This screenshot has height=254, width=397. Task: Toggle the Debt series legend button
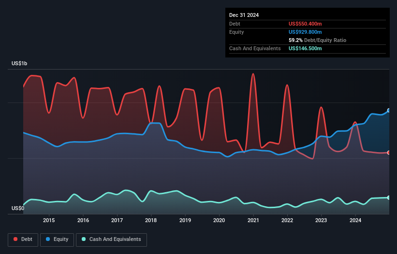[x=23, y=240]
